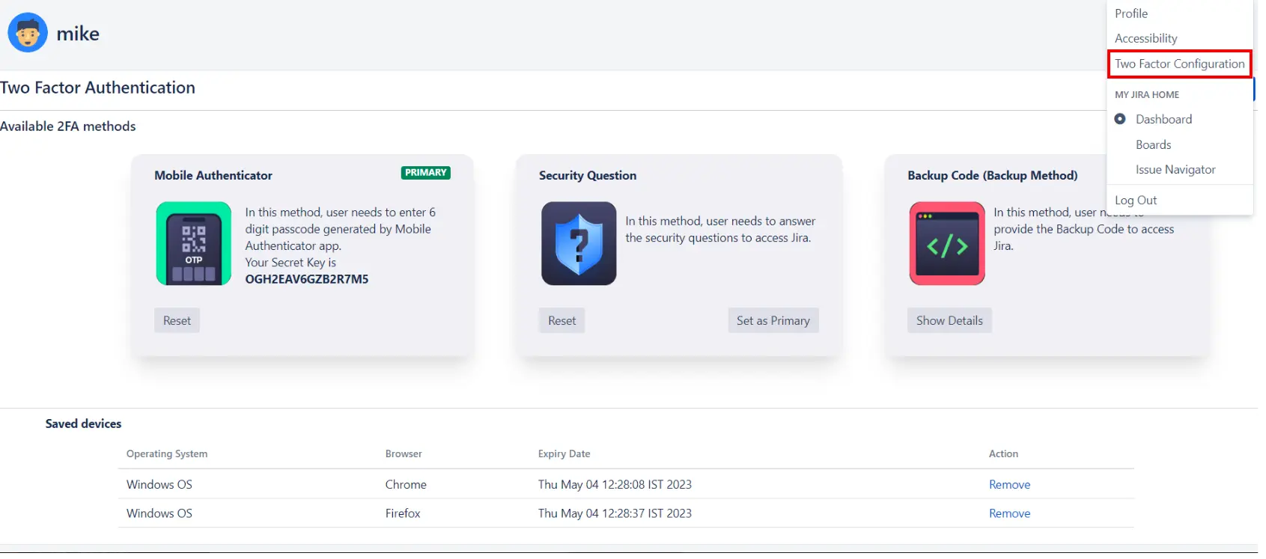Open Profile from the user menu
This screenshot has width=1266, height=559.
coord(1130,13)
